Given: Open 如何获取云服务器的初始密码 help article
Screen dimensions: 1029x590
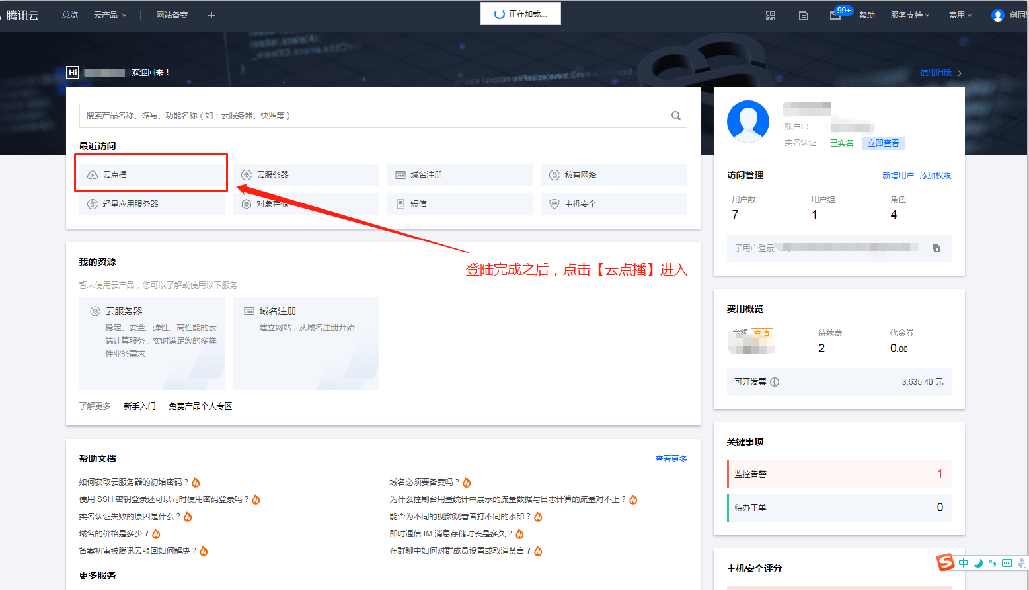Looking at the screenshot, I should 133,482.
